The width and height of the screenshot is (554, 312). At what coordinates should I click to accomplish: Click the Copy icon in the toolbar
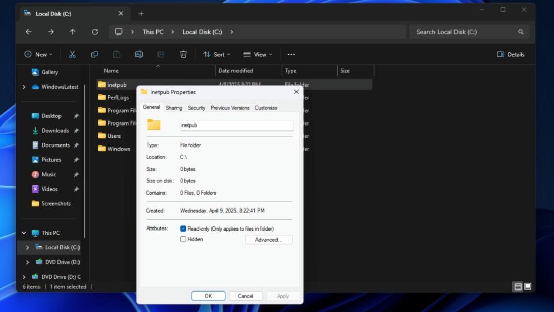click(x=94, y=54)
